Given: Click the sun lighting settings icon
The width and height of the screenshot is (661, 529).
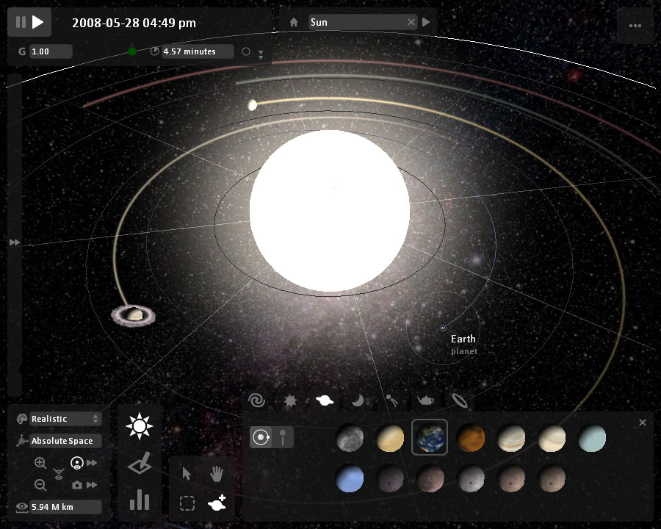Looking at the screenshot, I should pos(139,425).
